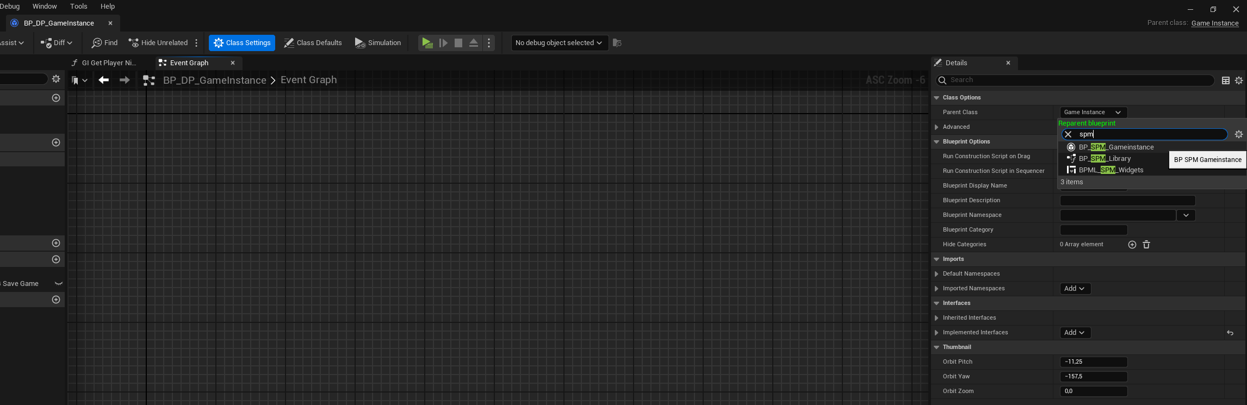The height and width of the screenshot is (405, 1247).
Task: Select BP_SPM_Gameinstance from the class list
Action: coord(1116,147)
